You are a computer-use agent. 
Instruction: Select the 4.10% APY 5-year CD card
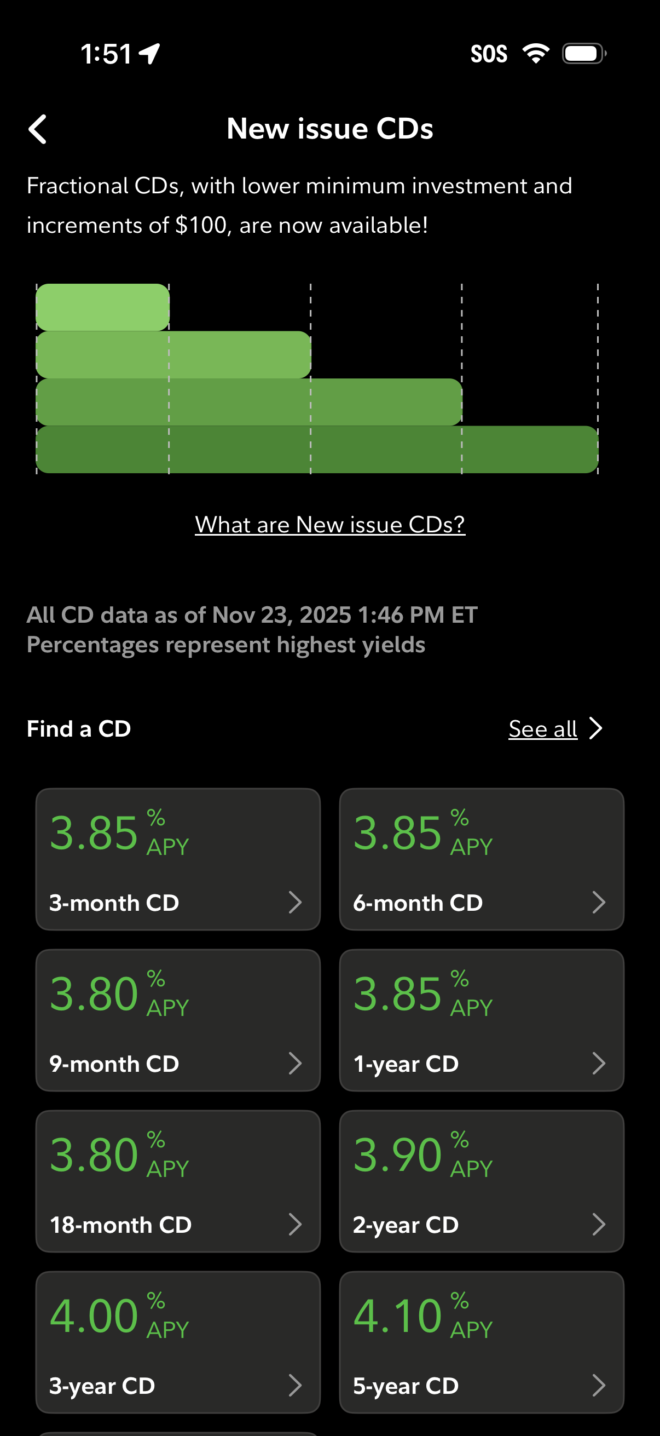tap(481, 1342)
